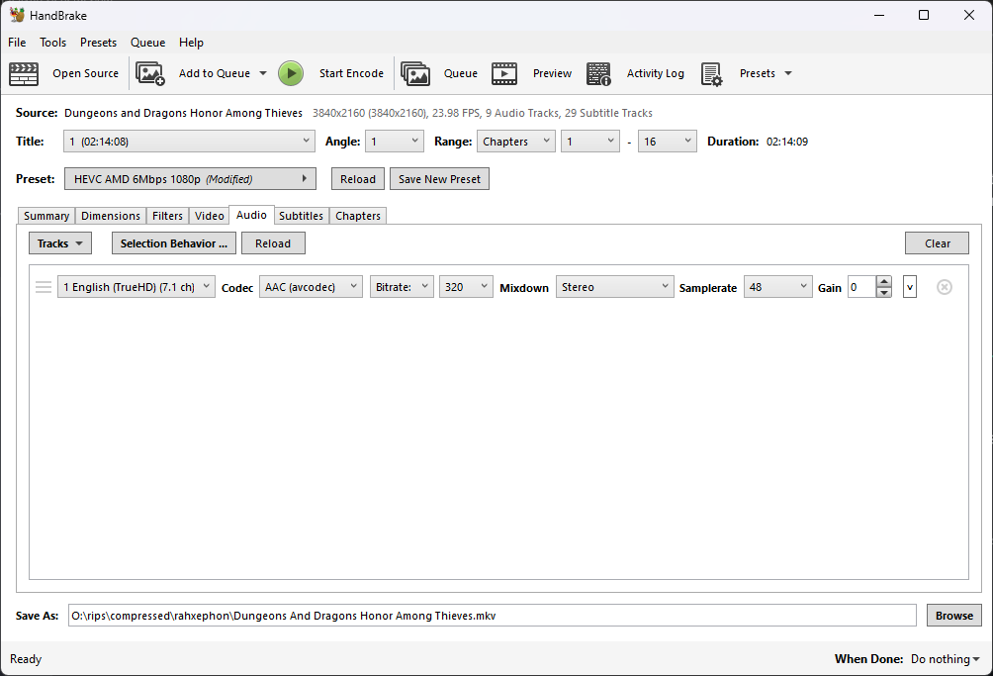The height and width of the screenshot is (676, 993).
Task: Open the Preview film icon
Action: pyautogui.click(x=504, y=73)
